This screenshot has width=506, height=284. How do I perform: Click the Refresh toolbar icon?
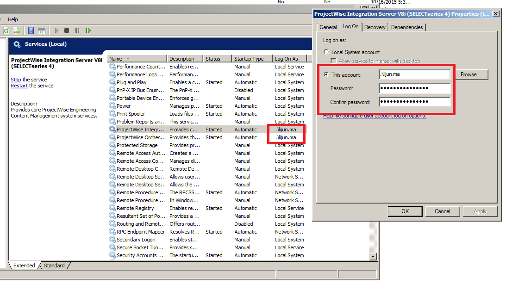(x=6, y=31)
